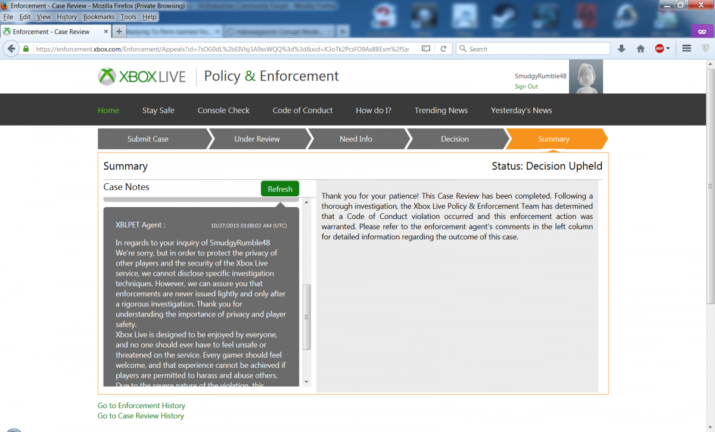
Task: Select the Enforcement - Case Review browser tab
Action: click(55, 32)
